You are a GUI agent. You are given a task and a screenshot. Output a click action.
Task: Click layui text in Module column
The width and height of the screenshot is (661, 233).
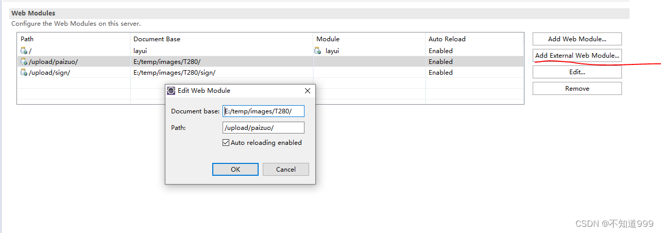coord(332,51)
